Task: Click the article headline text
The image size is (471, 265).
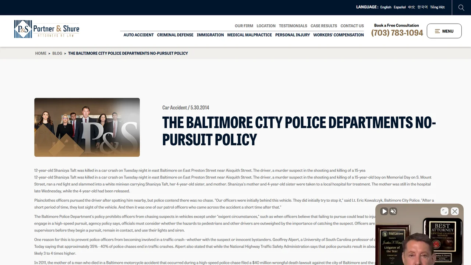Action: (x=299, y=131)
